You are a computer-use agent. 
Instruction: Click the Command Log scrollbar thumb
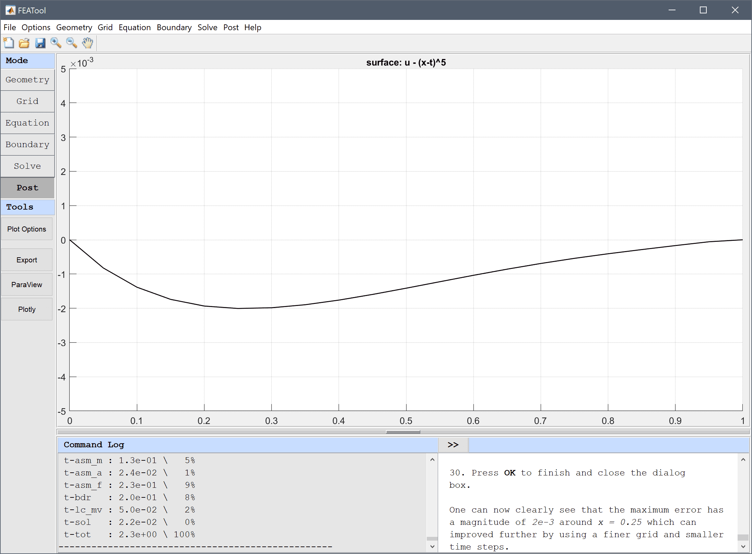coord(432,539)
